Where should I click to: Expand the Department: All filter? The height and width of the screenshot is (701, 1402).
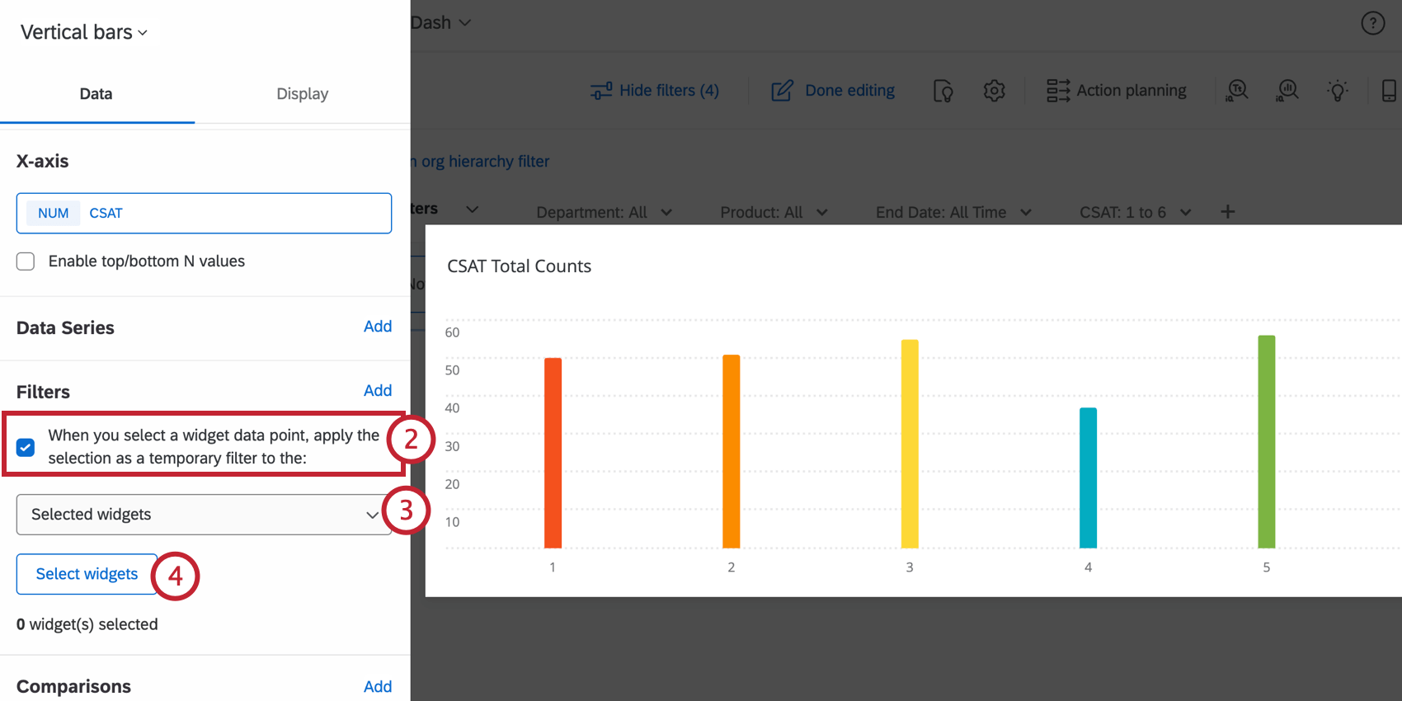[x=605, y=213]
